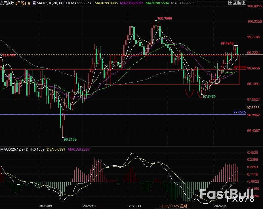The width and height of the screenshot is (263, 209).
Task: Select the 美元指数 symbol title
Action: [7, 3]
